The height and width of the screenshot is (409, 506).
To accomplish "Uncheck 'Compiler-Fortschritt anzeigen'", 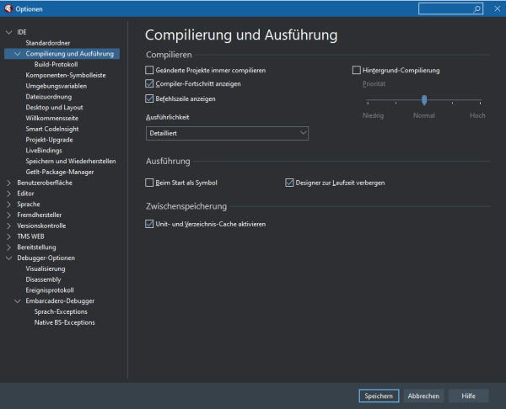I will pos(149,83).
